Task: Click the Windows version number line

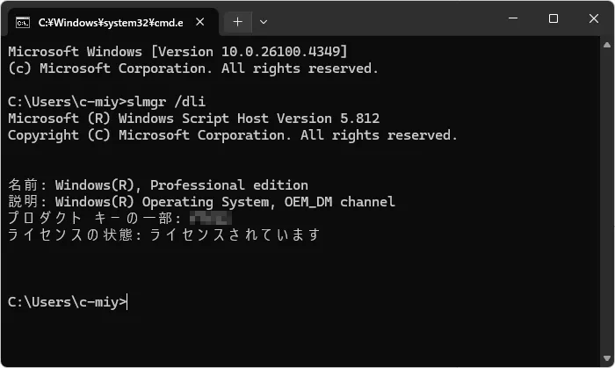Action: click(177, 52)
